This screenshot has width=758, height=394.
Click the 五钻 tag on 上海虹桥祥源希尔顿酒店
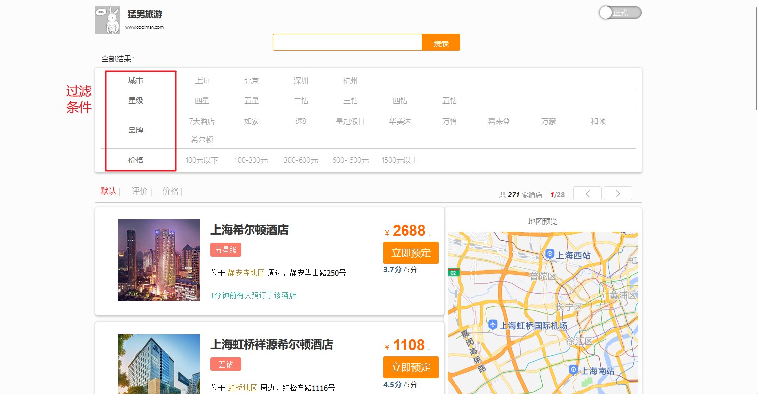coord(226,364)
